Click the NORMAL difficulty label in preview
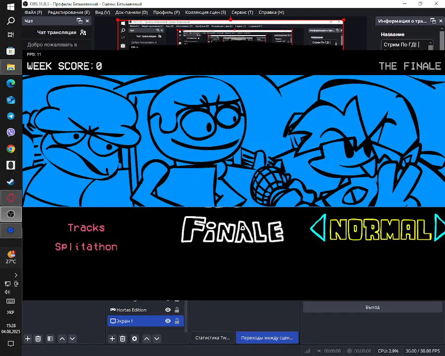445x356 pixels. tap(380, 229)
